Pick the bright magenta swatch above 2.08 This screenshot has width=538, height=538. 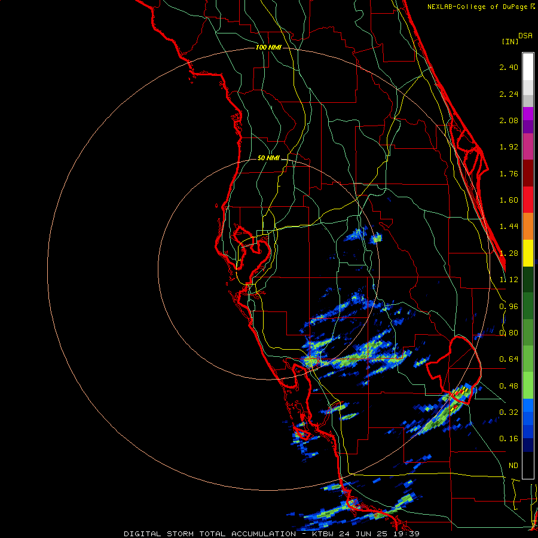pyautogui.click(x=528, y=114)
